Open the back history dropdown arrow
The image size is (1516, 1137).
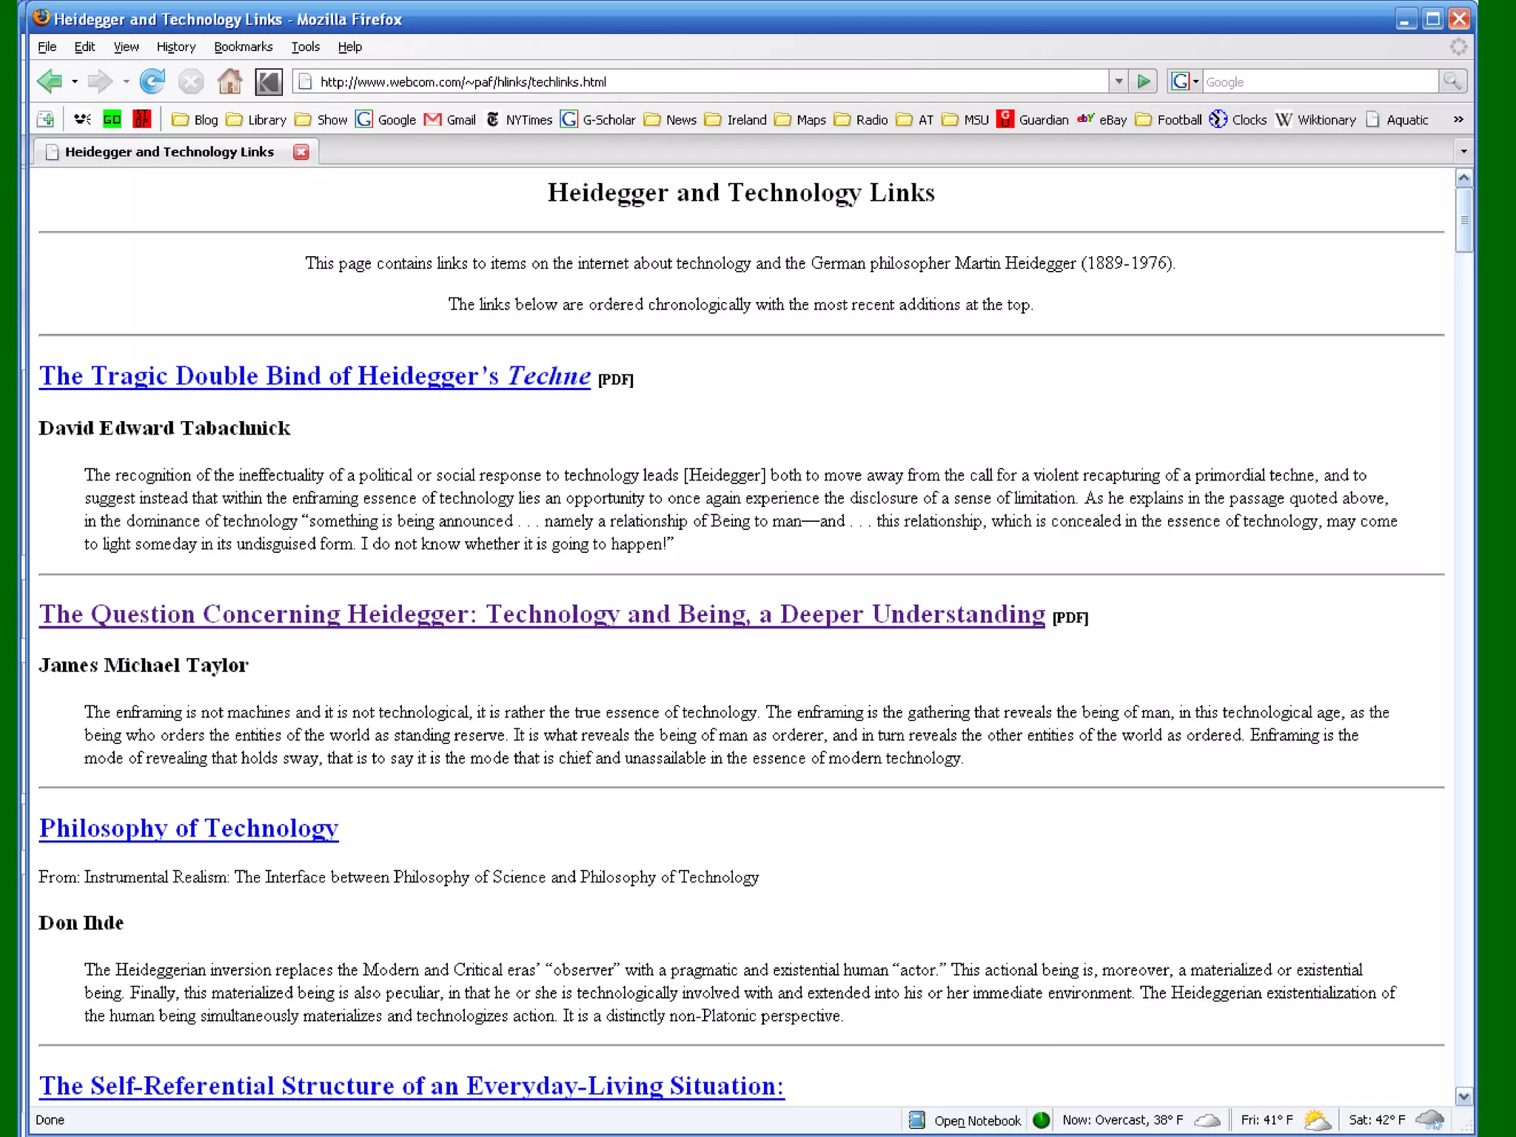[75, 81]
